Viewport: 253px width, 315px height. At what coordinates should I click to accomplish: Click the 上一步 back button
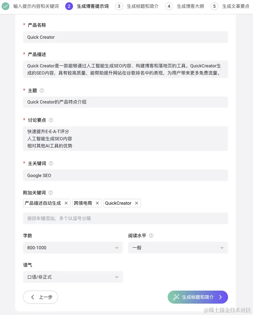(x=41, y=297)
